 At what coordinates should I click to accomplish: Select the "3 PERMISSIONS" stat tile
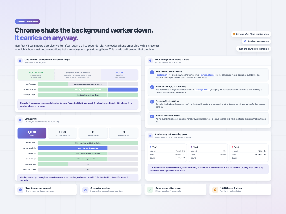[x=124, y=133]
